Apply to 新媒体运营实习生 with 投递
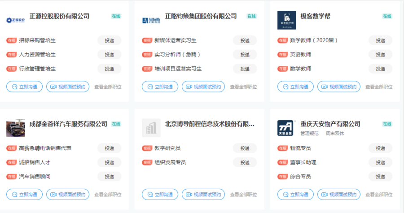This screenshot has width=404, height=213. (x=245, y=40)
